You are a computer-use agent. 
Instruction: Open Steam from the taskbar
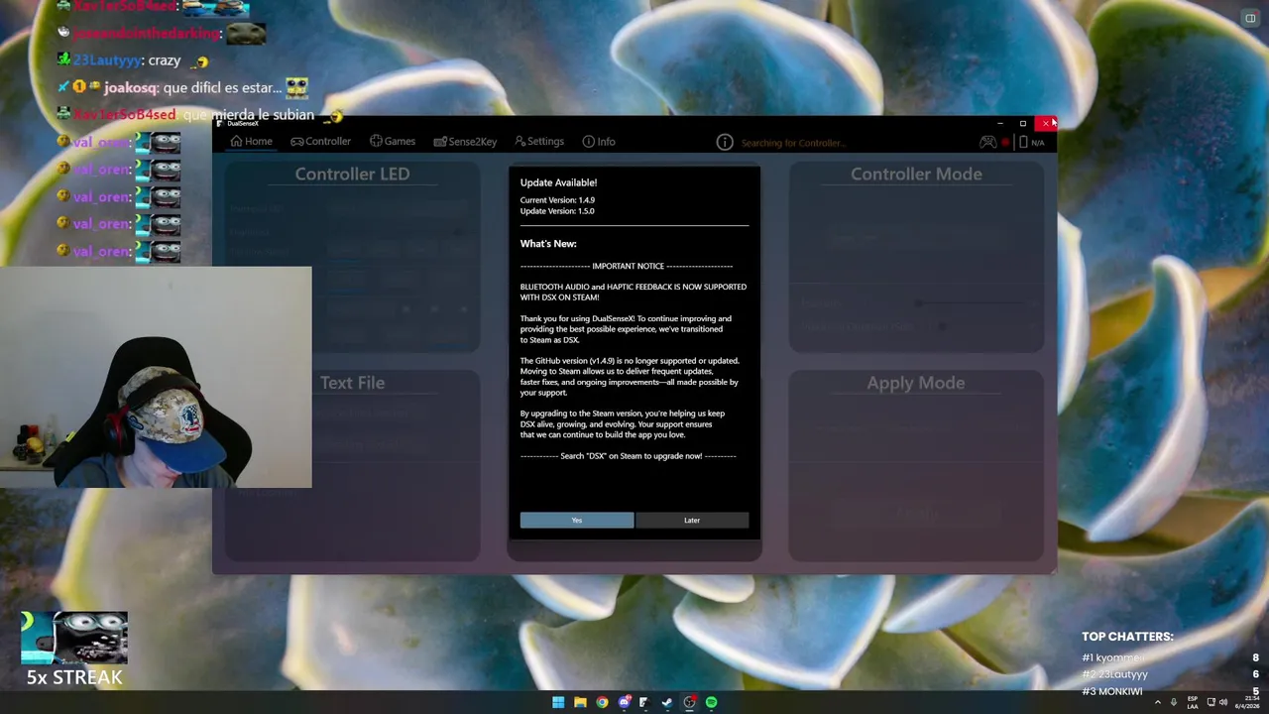tap(667, 702)
